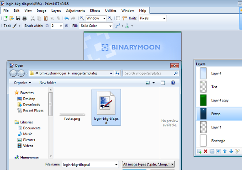Click the refresh button beside address bar
Viewport: 242px width, 170px height.
(x=117, y=73)
